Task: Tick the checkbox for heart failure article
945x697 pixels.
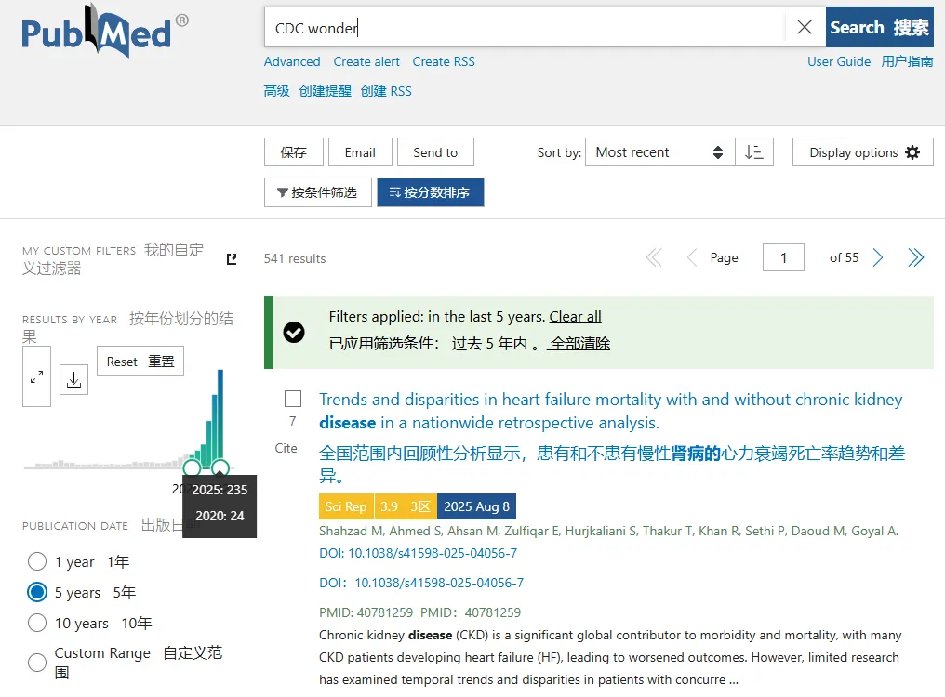Action: pos(293,399)
